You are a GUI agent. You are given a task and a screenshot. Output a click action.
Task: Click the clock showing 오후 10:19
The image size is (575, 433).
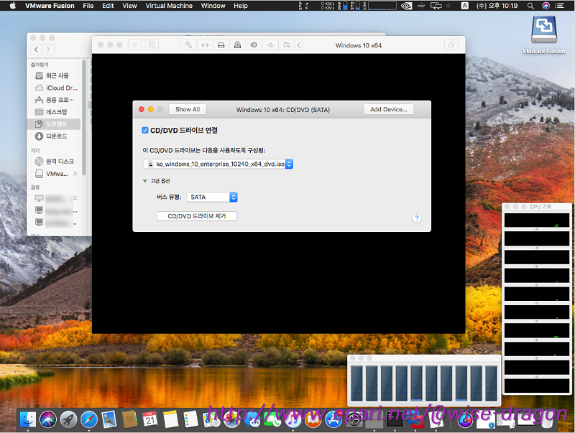click(497, 6)
